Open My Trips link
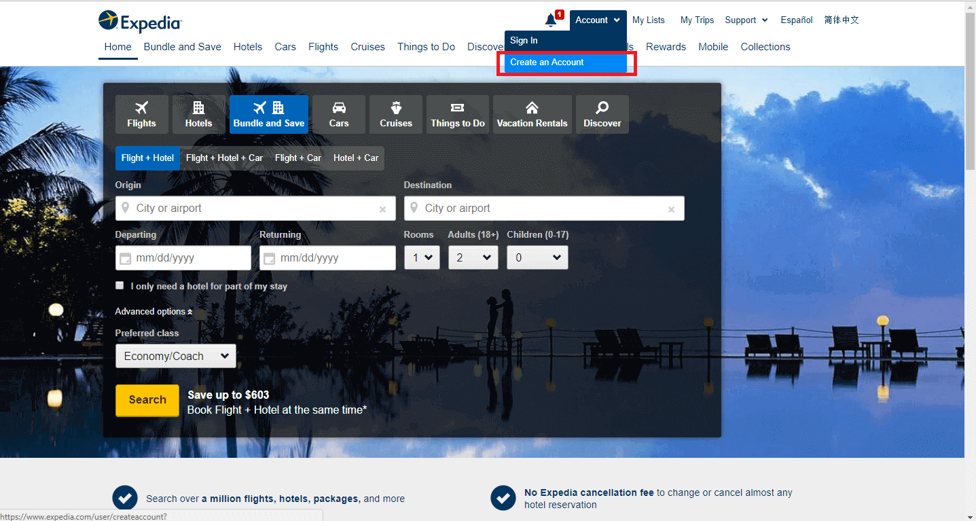This screenshot has height=521, width=976. pos(697,20)
